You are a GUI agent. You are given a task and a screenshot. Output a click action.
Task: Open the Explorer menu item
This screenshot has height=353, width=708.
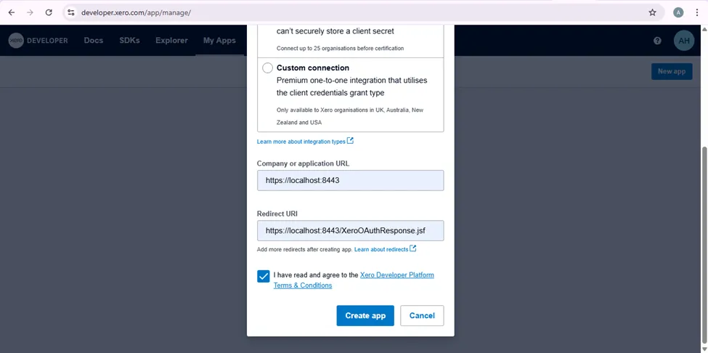point(171,41)
